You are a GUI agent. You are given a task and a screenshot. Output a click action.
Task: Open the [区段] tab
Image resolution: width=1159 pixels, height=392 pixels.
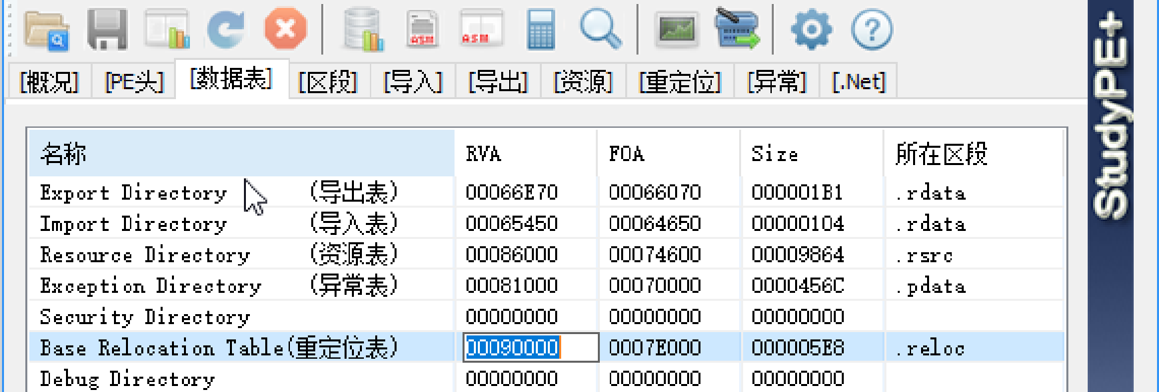[x=328, y=82]
